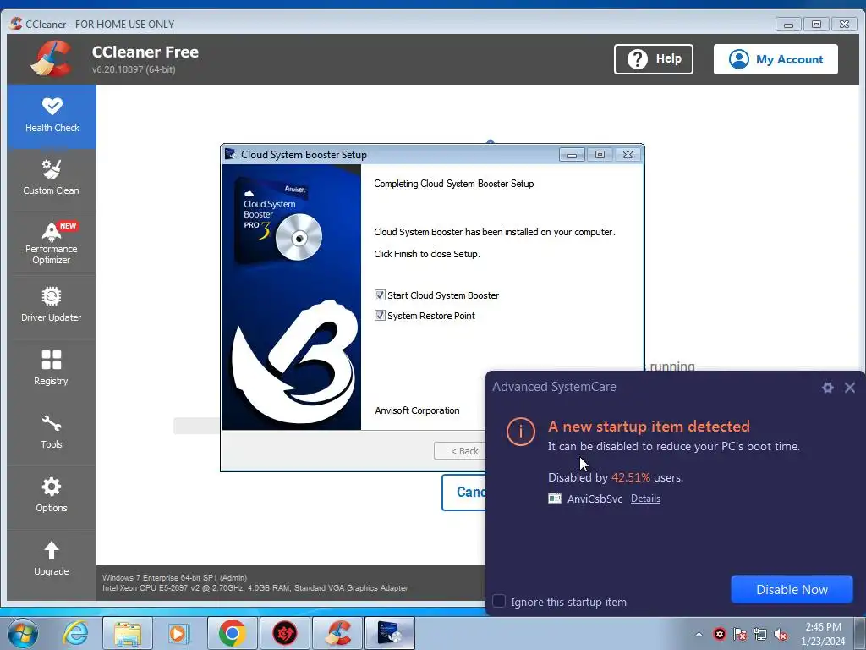Close the Cloud System Booster Setup window
Image resolution: width=866 pixels, height=650 pixels.
pos(628,155)
